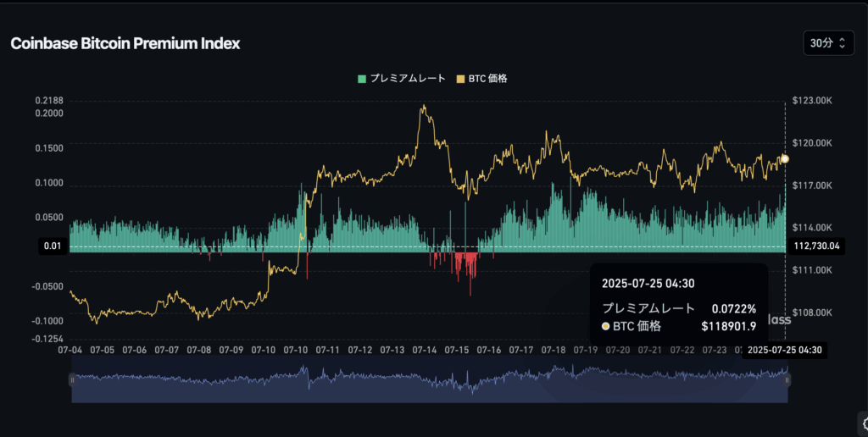Click the 0.01 crosshair premium tag
Screen dimensions: 868x437
coord(53,246)
